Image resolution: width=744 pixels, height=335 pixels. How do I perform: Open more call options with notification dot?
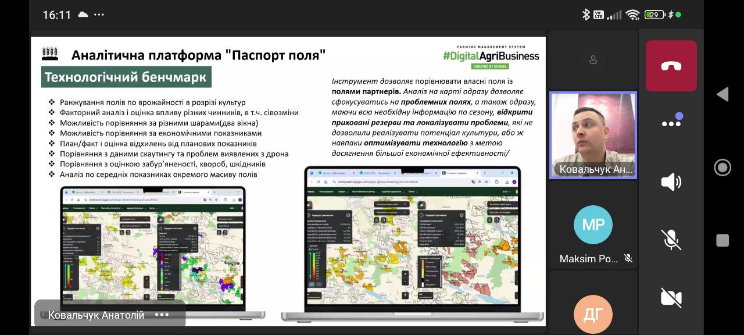click(x=671, y=123)
